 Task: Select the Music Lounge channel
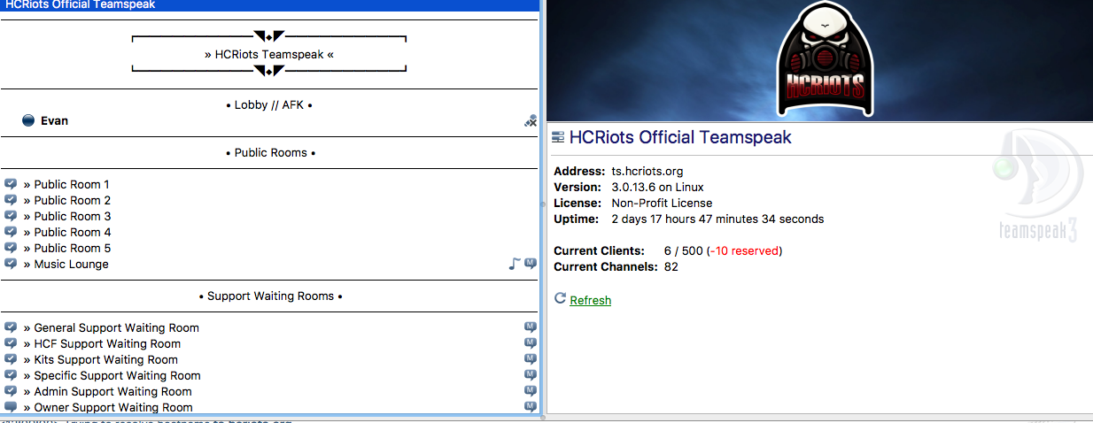(x=269, y=264)
